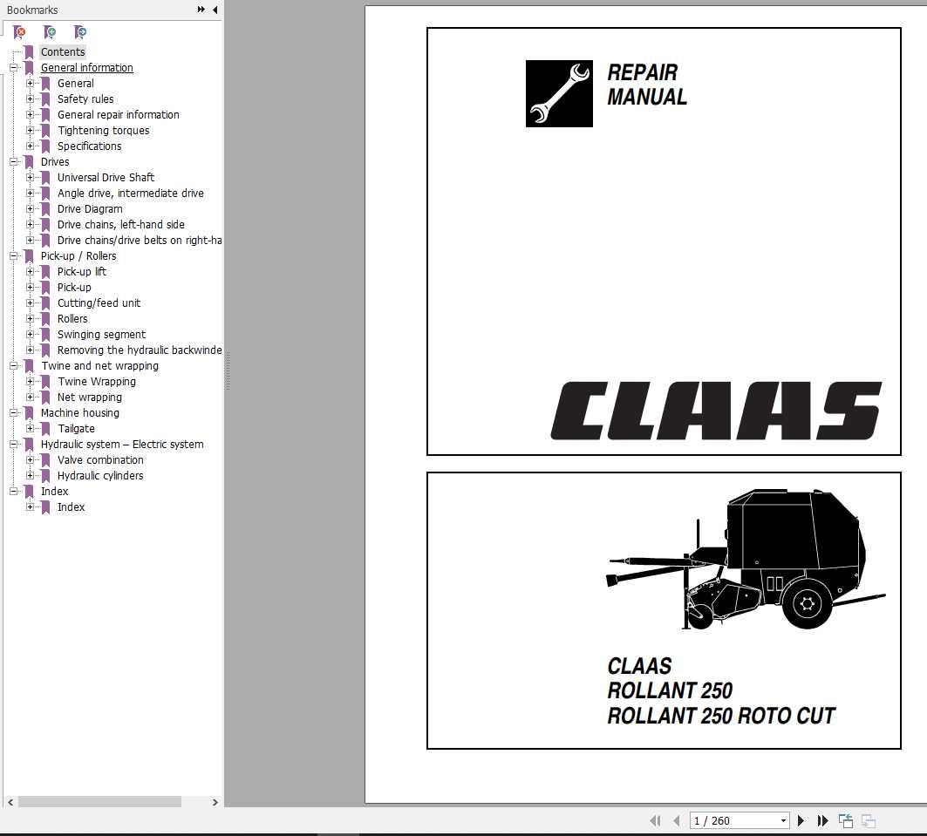The image size is (927, 836).
Task: Select Drive chains, left-hand side bookmark
Action: pyautogui.click(x=121, y=225)
